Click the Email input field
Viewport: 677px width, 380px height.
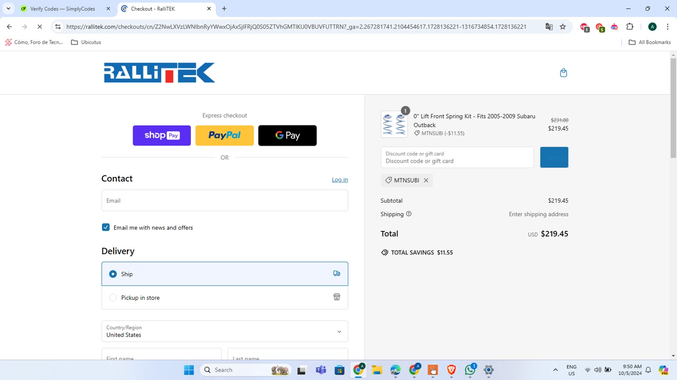225,200
